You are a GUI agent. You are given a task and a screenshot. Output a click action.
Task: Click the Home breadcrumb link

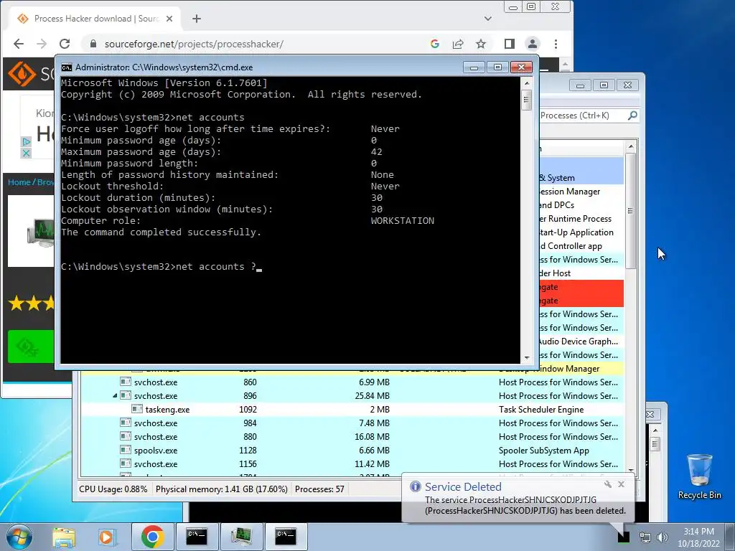19,182
